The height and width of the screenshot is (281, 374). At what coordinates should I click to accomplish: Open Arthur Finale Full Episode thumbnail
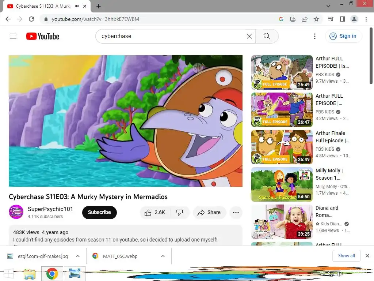pyautogui.click(x=282, y=147)
